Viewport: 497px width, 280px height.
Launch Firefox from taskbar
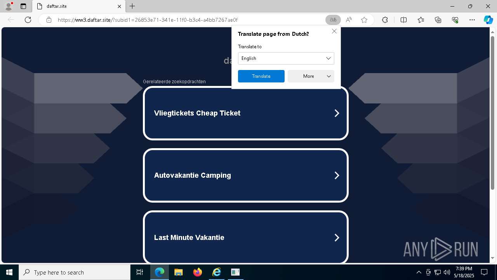197,272
